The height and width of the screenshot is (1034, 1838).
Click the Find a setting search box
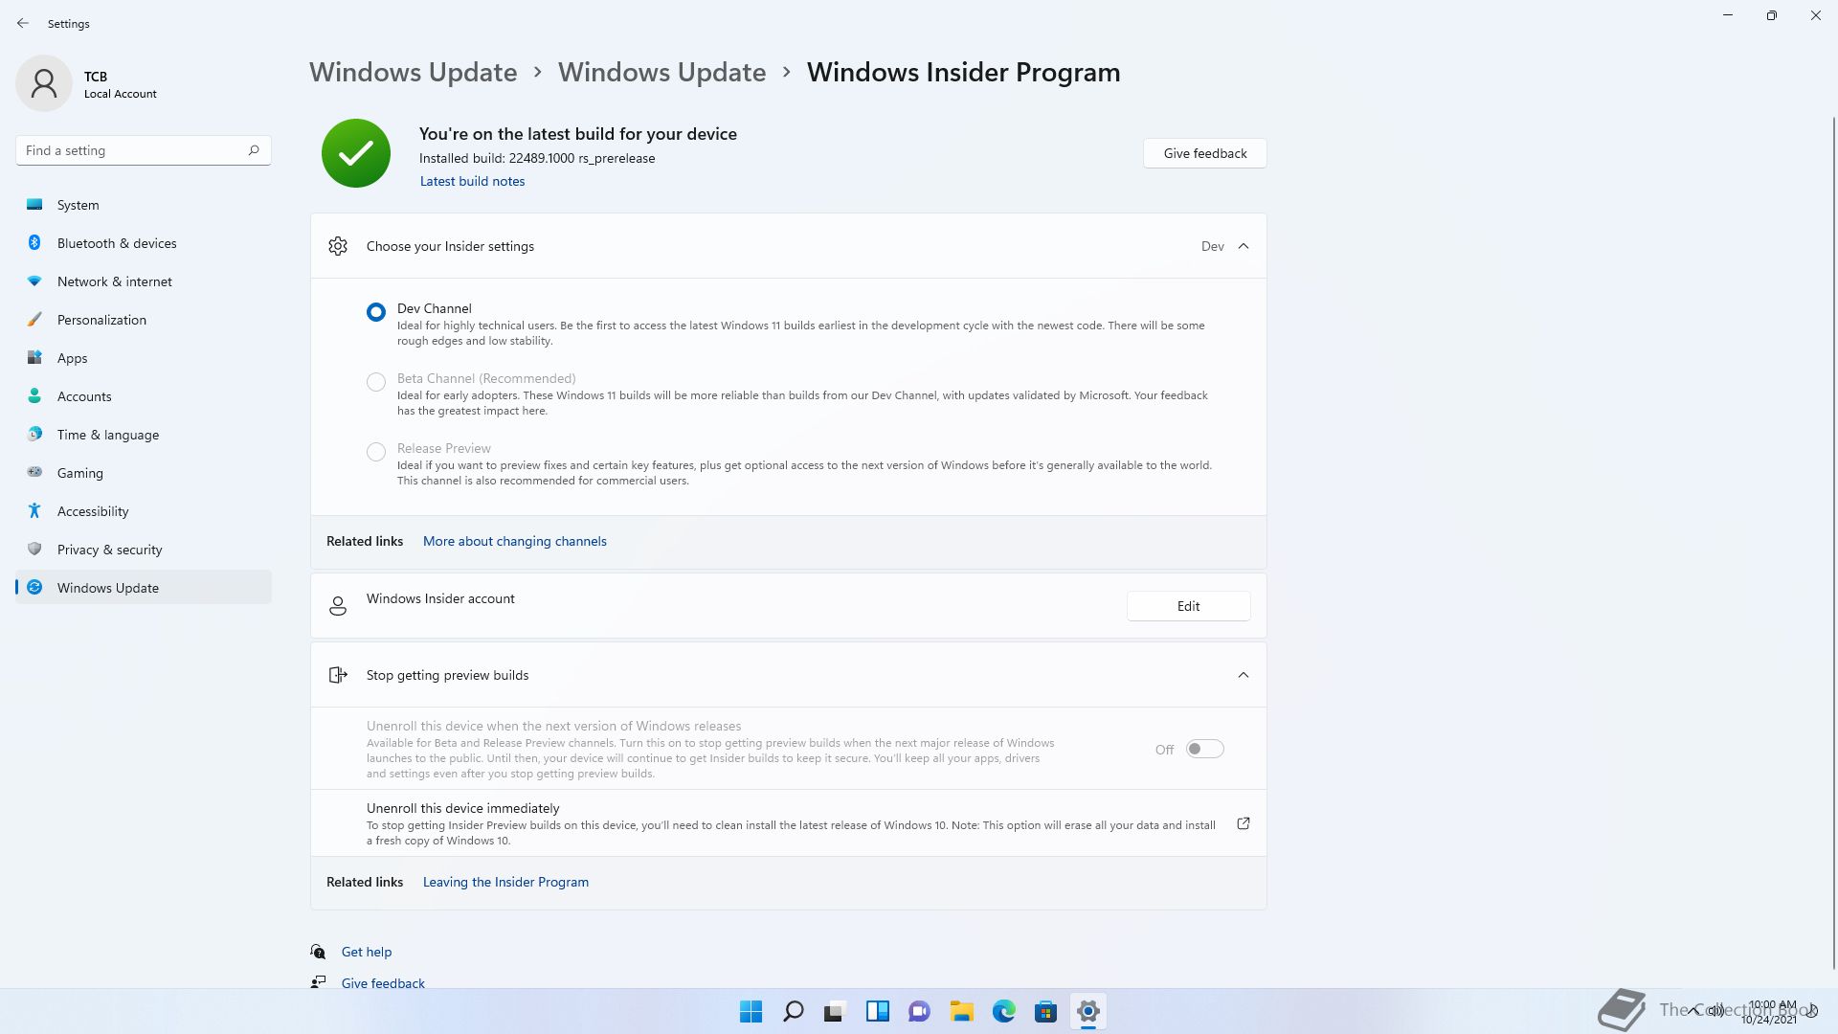pos(144,150)
